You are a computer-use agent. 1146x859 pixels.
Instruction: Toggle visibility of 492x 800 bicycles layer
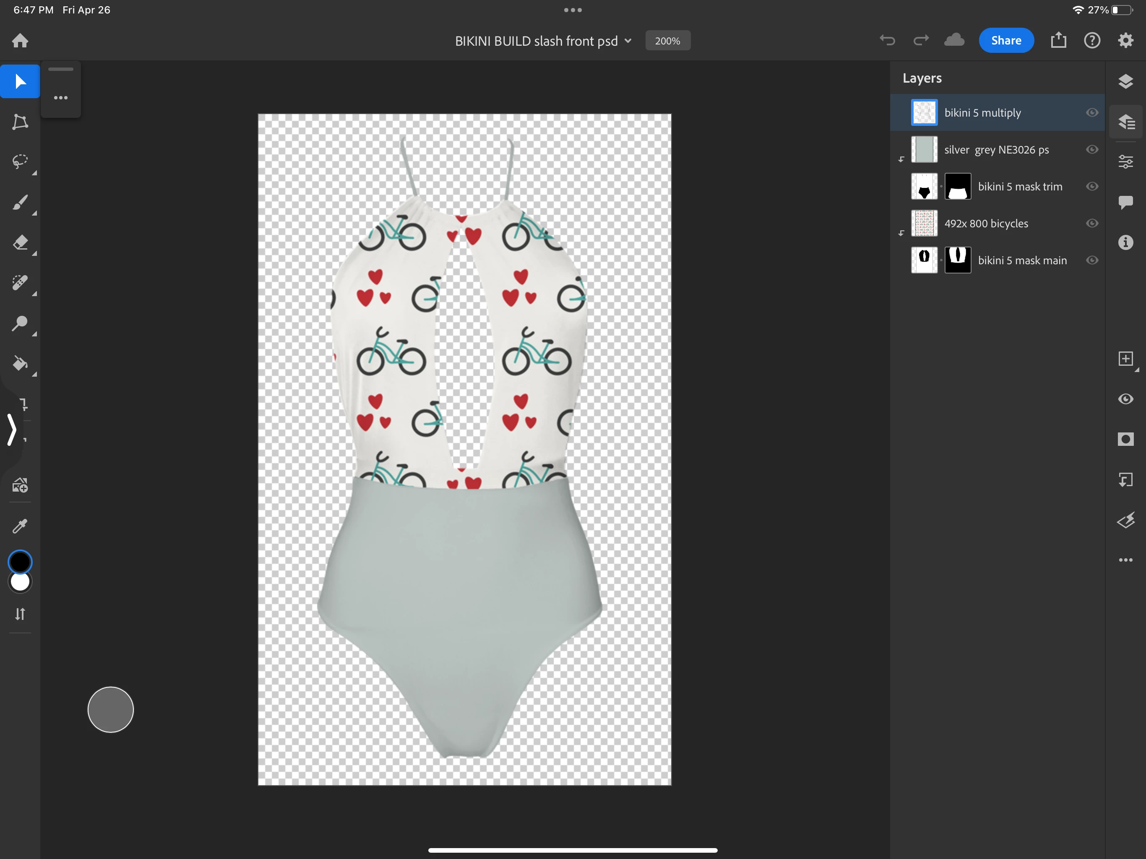pos(1091,223)
